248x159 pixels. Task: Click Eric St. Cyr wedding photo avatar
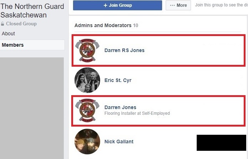coord(87,80)
